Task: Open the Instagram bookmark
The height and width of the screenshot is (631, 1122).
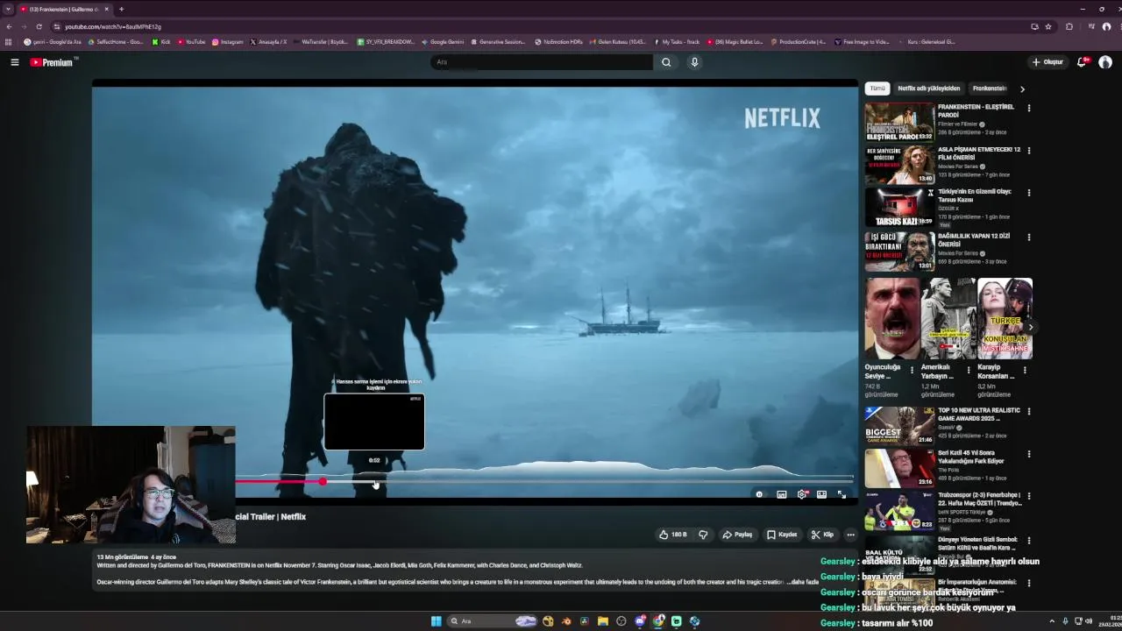Action: pos(227,41)
